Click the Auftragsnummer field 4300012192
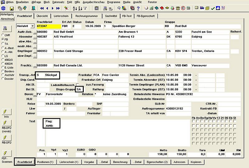Screen dimensions: 249x168 (x=179, y=109)
